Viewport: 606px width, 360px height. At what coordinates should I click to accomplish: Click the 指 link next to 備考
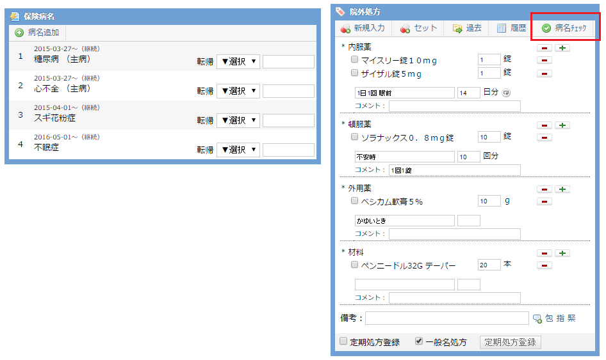point(561,318)
